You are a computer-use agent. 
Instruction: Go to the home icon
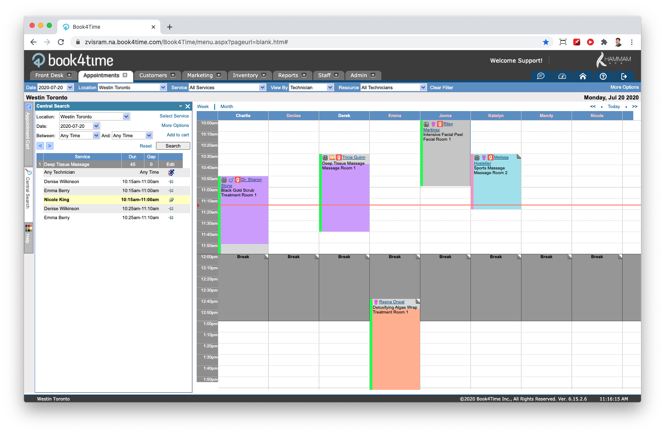[583, 76]
